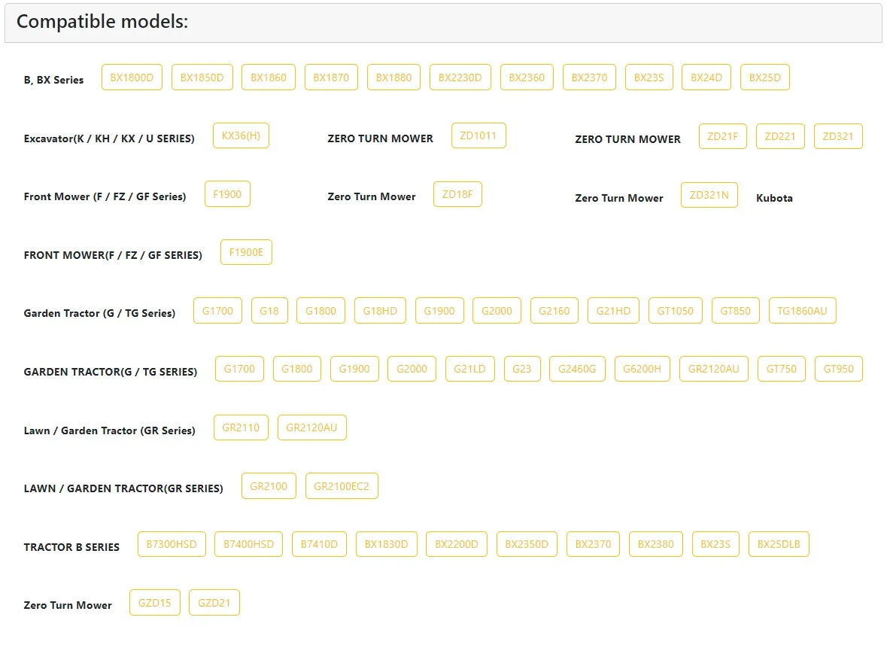Choose the GT750 model tag
Viewport: 887px width, 654px height.
[x=781, y=369]
